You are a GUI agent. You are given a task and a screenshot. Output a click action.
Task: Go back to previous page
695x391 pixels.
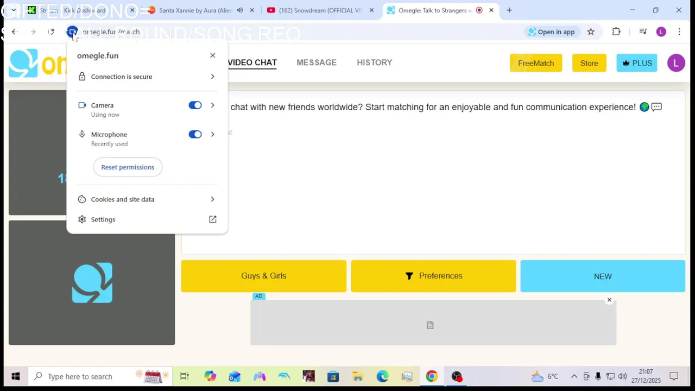(x=15, y=32)
